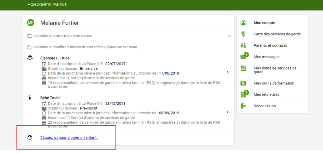Open Bébé Trudel's file with right chevron
This screenshot has height=153, width=323.
(x=228, y=112)
